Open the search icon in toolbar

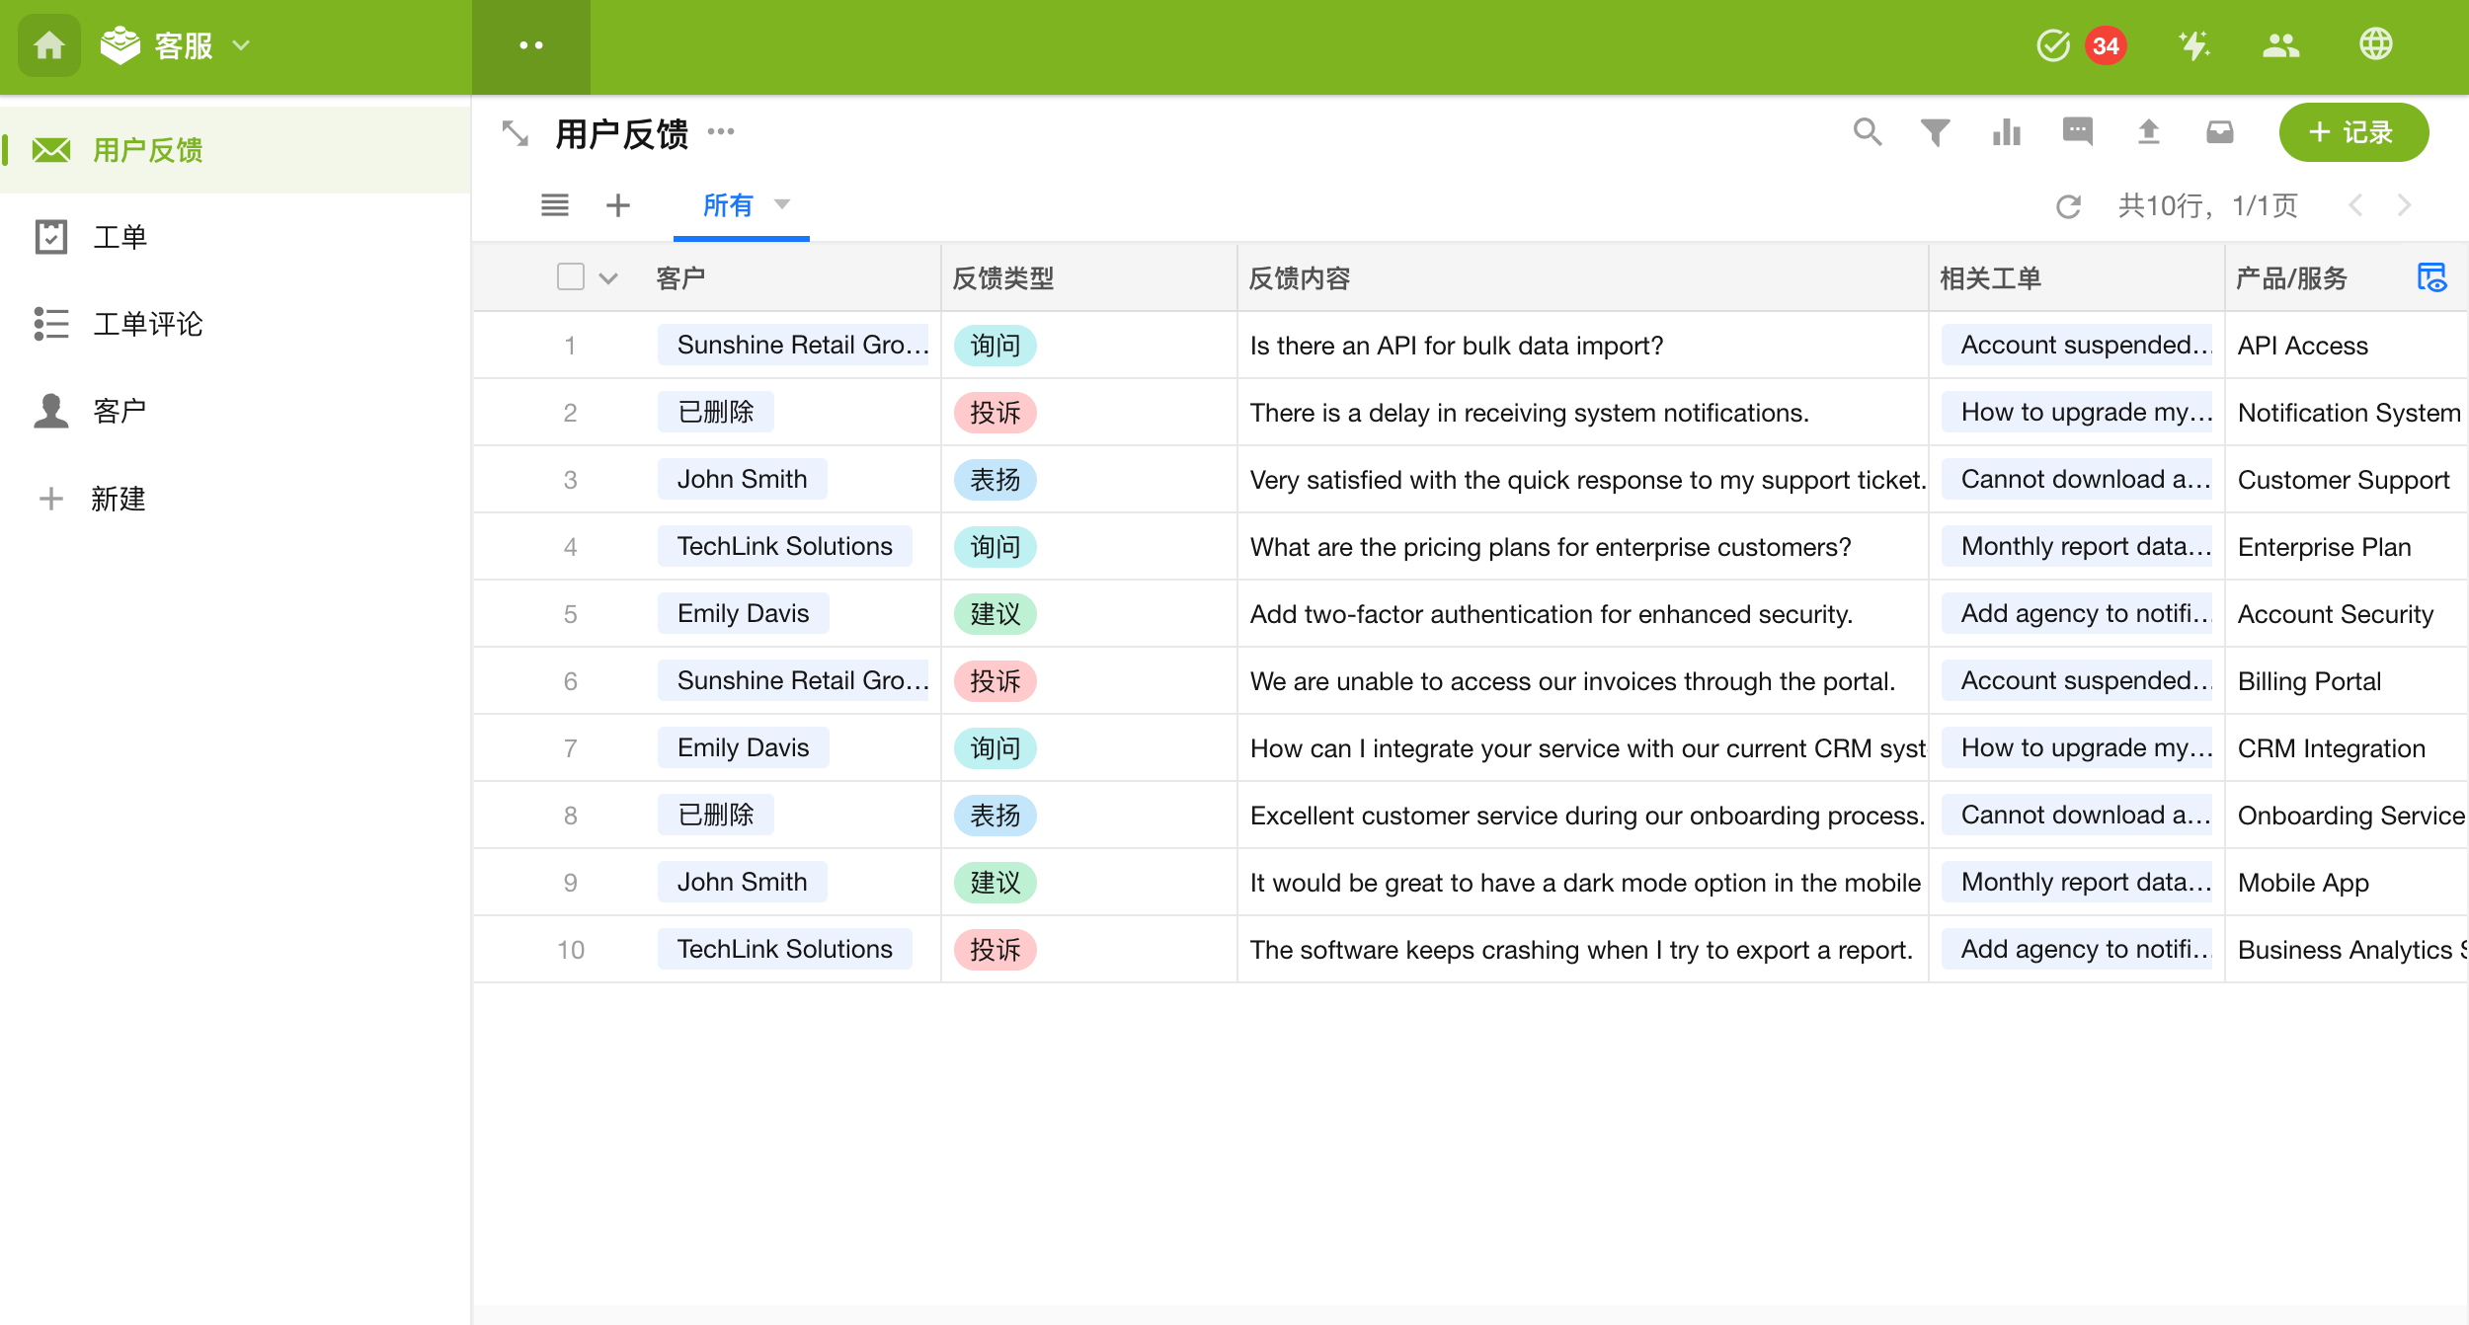pos(1867,132)
